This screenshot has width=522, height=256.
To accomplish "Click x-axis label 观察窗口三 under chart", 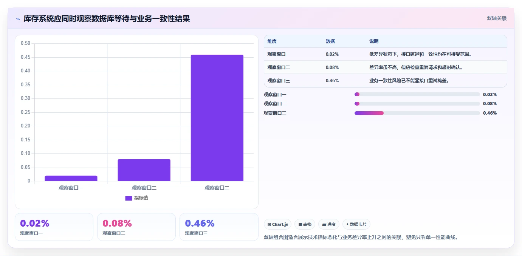I will [x=217, y=188].
